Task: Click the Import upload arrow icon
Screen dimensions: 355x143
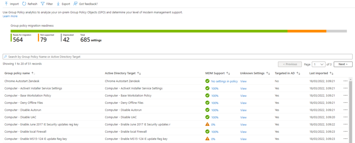Action: tap(6, 3)
